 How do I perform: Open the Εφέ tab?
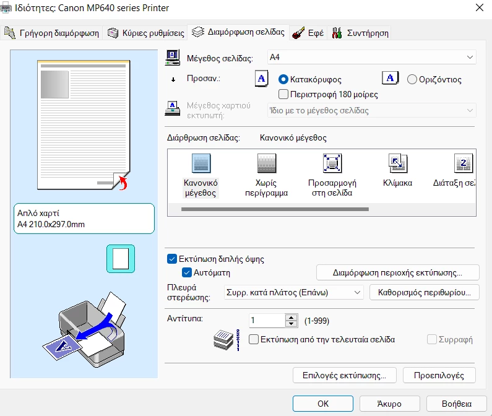308,33
